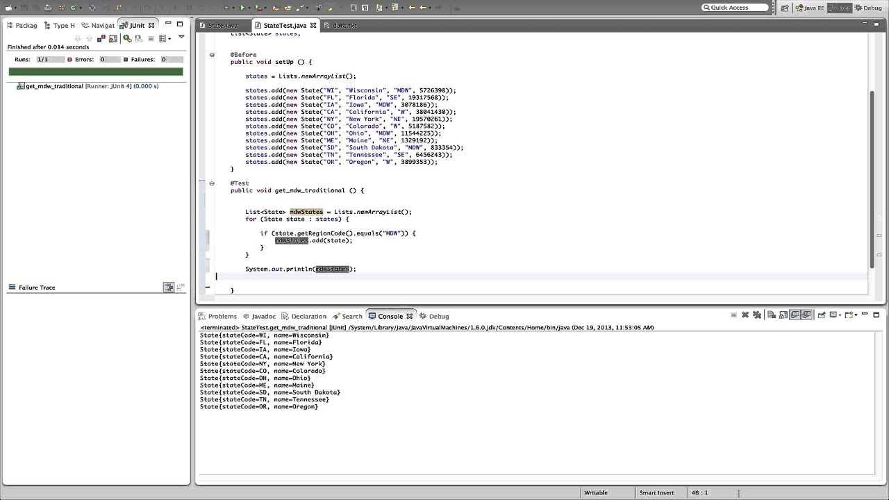Image resolution: width=889 pixels, height=500 pixels.
Task: Click the Open Console icon
Action: click(849, 315)
